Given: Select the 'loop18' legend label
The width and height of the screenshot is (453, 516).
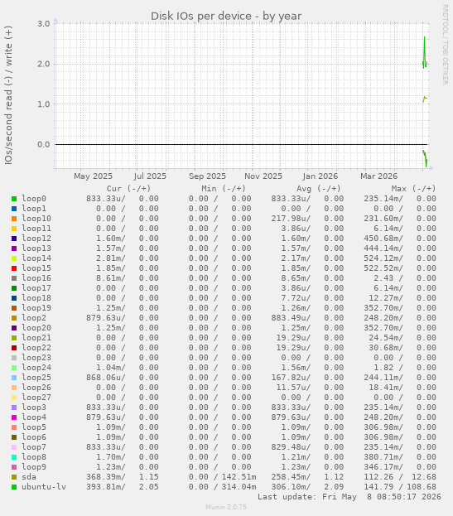Looking at the screenshot, I should point(36,298).
